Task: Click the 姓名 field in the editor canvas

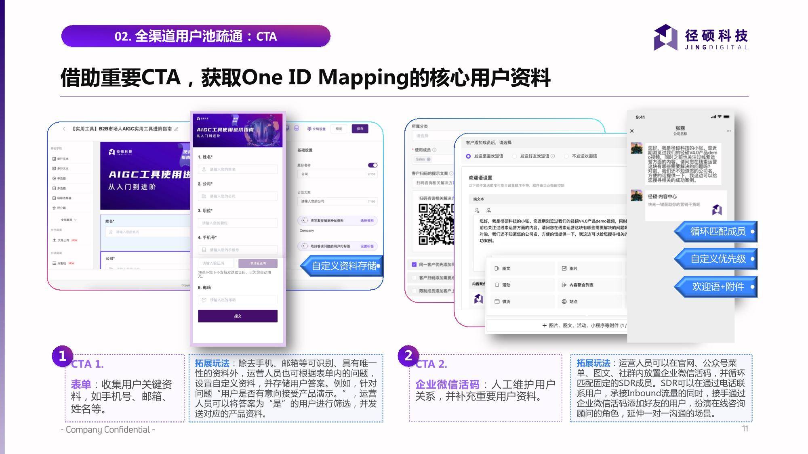Action: point(147,232)
